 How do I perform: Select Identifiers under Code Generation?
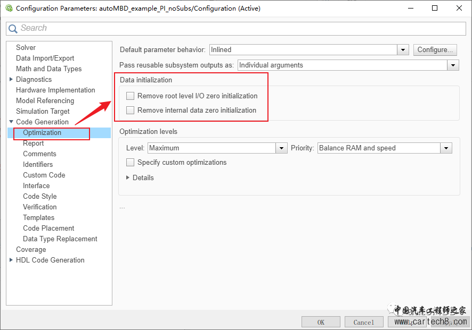tap(38, 164)
